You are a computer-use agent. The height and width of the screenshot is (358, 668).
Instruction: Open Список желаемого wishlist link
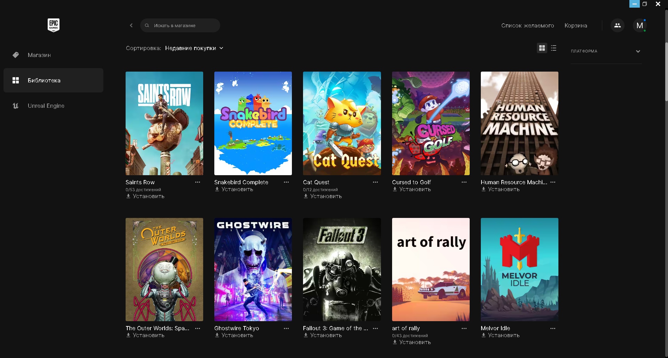527,25
